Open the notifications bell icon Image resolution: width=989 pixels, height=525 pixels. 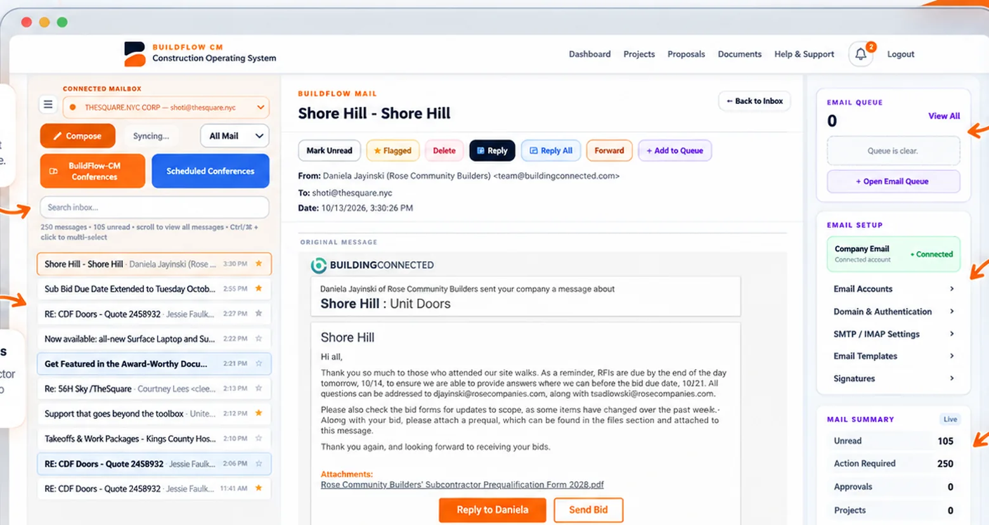(x=860, y=54)
